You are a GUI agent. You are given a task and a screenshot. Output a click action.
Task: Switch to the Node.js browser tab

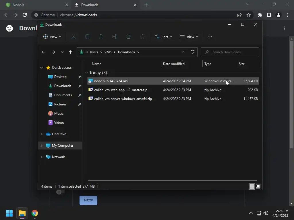(x=36, y=5)
